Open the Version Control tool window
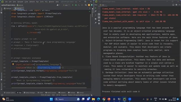 pos(9,93)
